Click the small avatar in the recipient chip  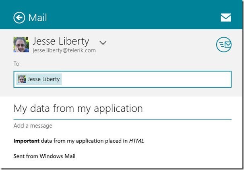coord(22,79)
